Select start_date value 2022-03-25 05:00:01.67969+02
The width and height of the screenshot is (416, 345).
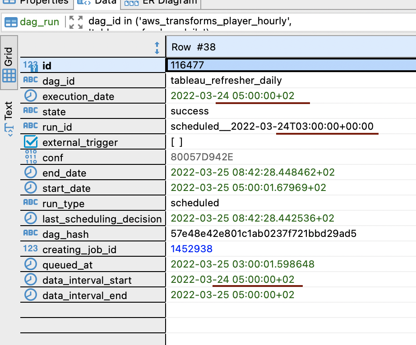[x=248, y=188]
